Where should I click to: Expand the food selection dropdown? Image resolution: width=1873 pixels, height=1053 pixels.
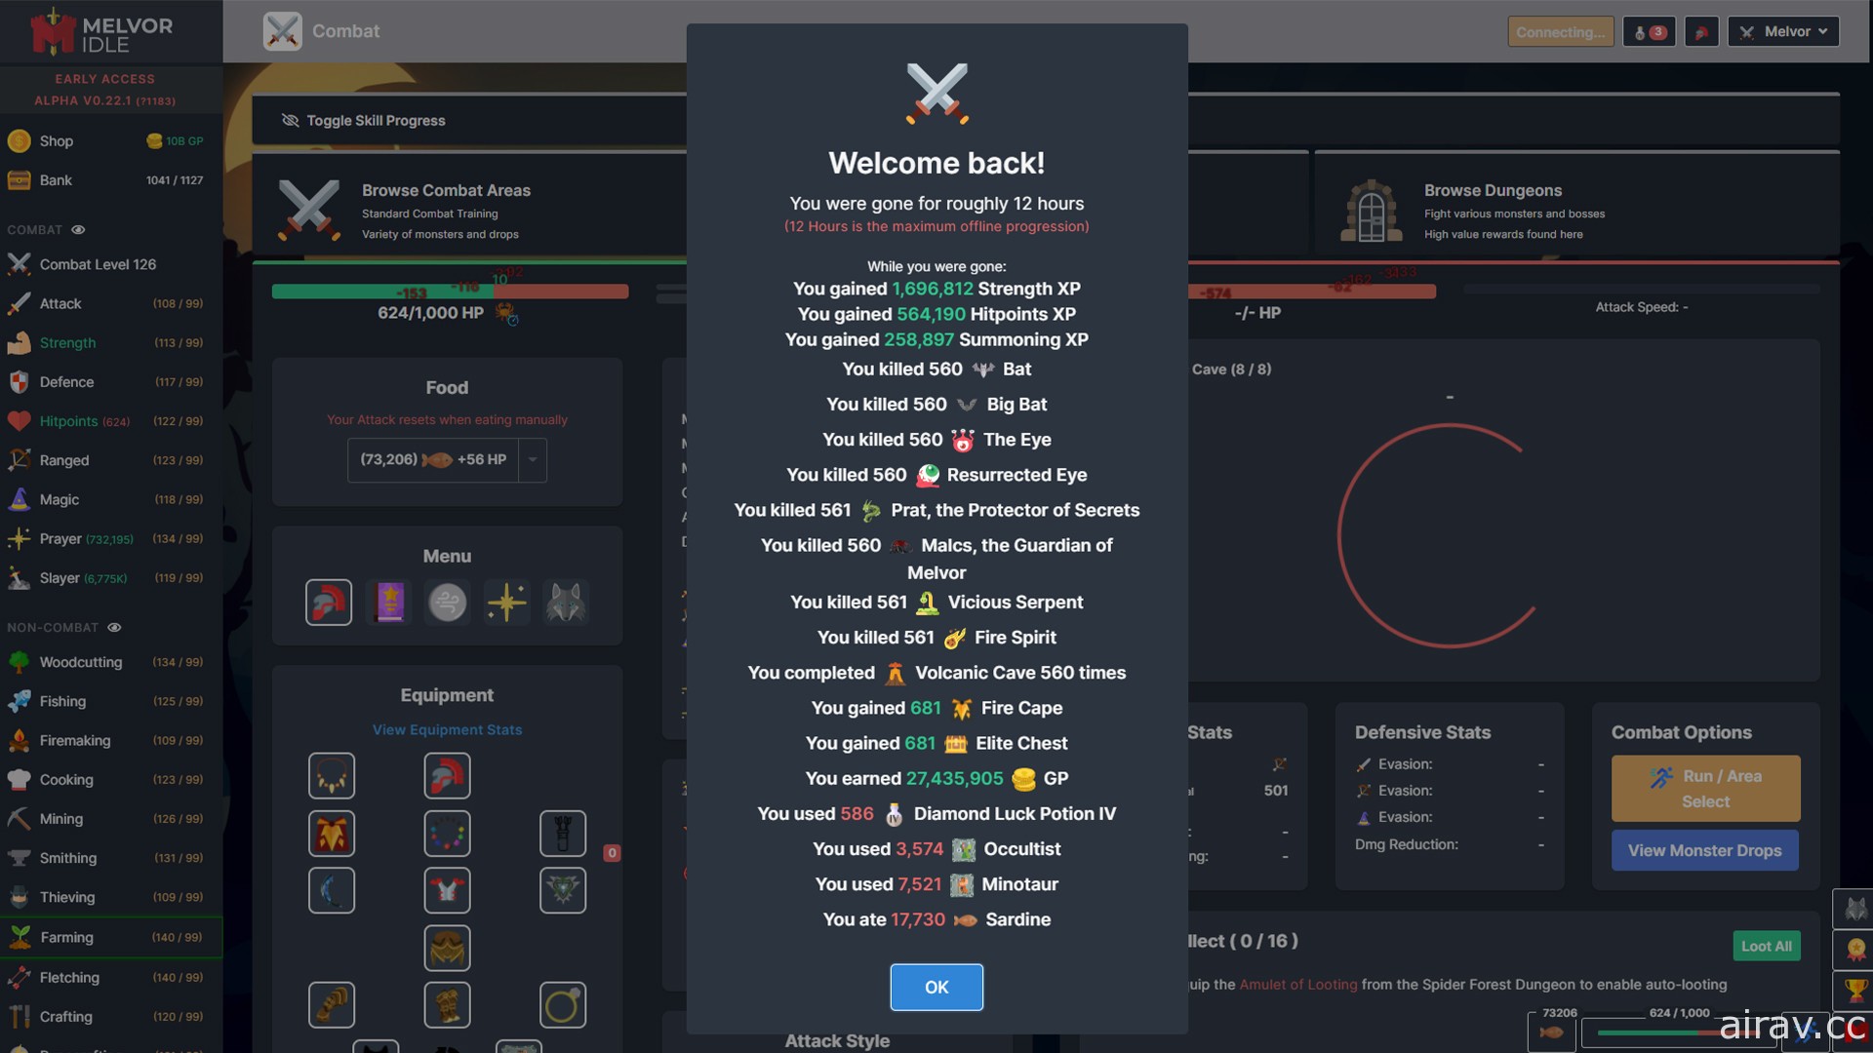pos(533,459)
